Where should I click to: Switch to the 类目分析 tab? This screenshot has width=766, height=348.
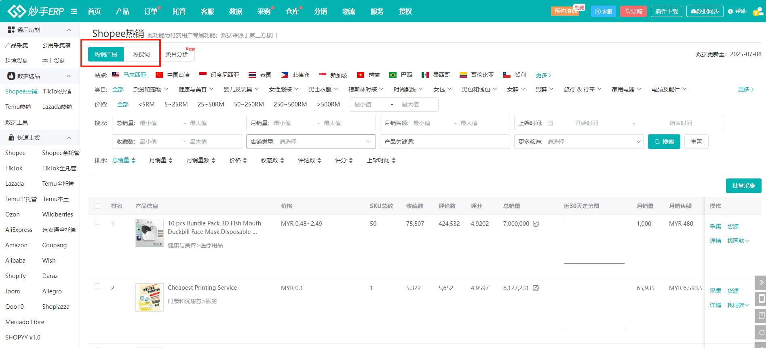[177, 54]
